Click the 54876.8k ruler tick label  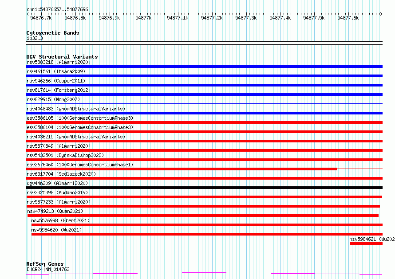pyautogui.click(x=75, y=18)
